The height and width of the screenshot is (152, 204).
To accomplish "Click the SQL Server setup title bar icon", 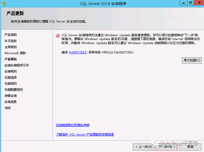I will click(x=4, y=3).
